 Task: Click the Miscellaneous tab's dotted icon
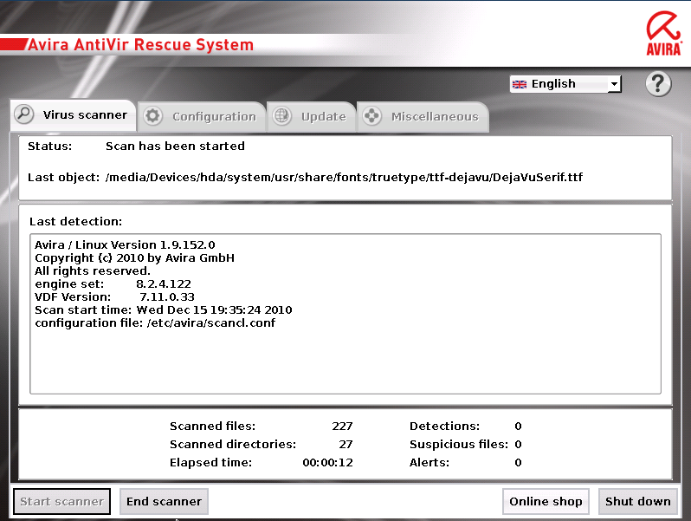pos(371,116)
